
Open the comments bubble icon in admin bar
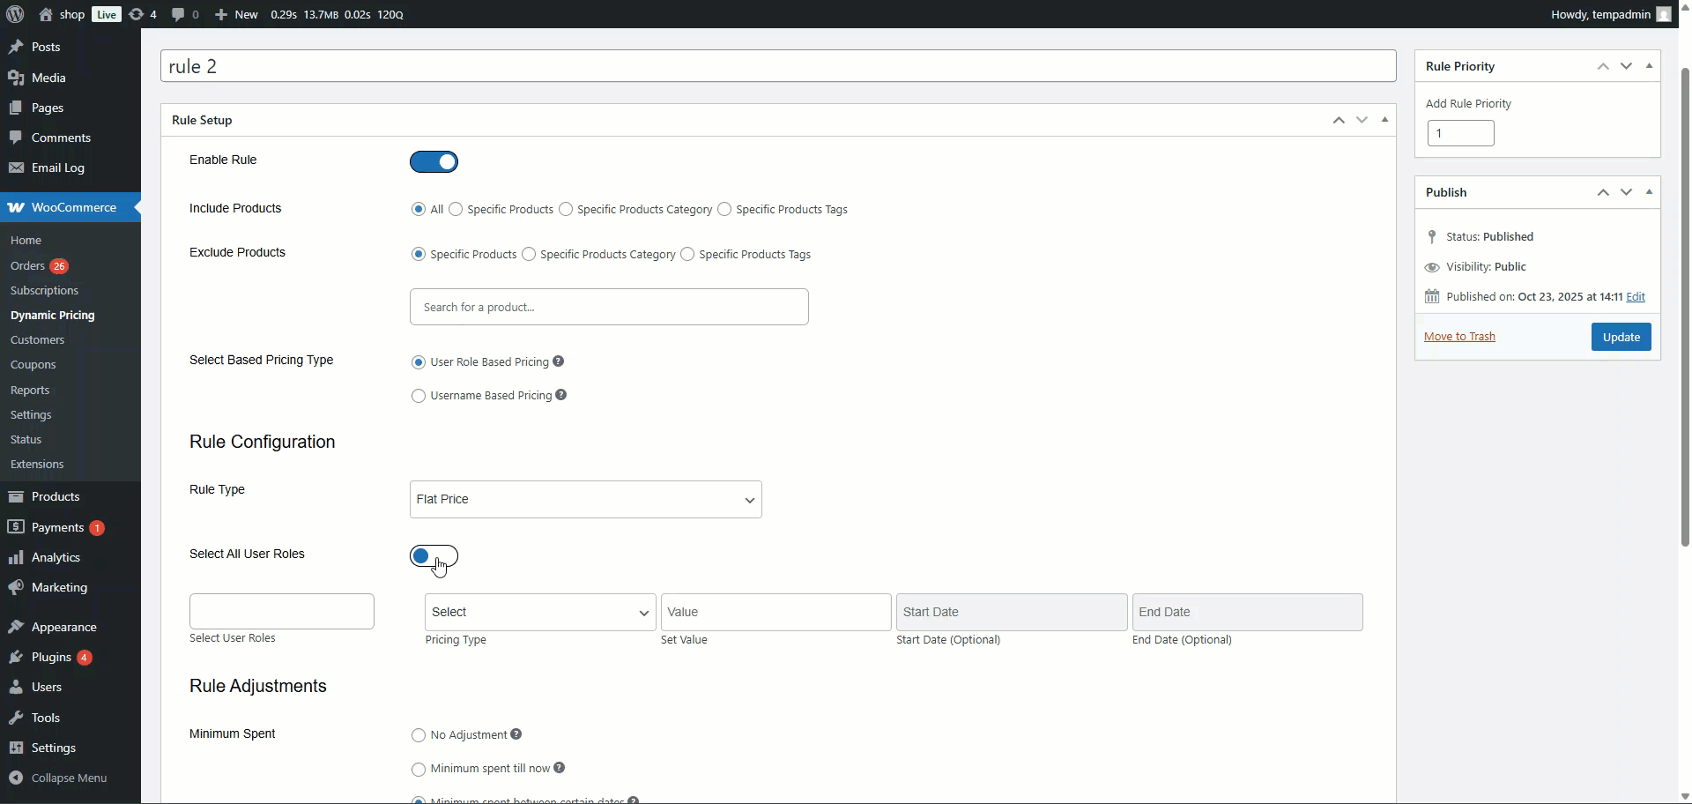pyautogui.click(x=178, y=14)
